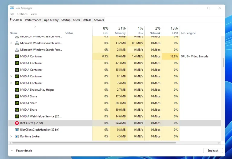Click the icon of the NVIDIA Share row using 38.3 MB
This screenshot has width=232, height=159.
tap(17, 103)
